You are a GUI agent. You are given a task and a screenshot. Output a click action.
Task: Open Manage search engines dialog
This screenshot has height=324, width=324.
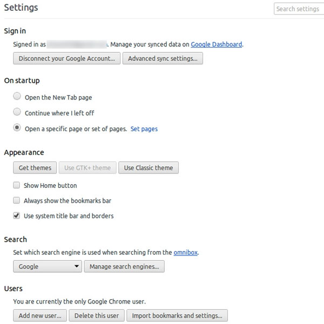click(124, 267)
